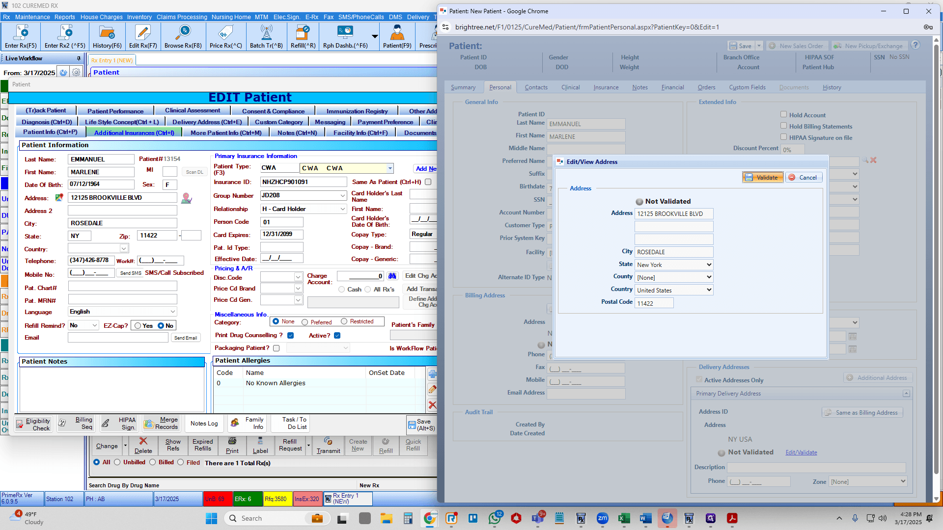Open Relationship dropdown
Screen dimensions: 943x530
[x=343, y=209]
